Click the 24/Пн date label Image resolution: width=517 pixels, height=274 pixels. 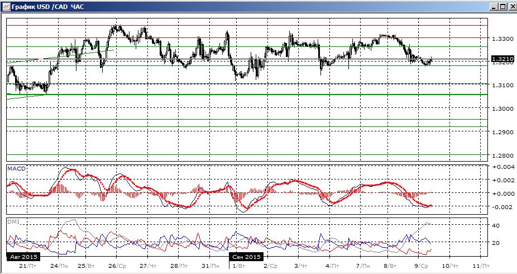pyautogui.click(x=60, y=266)
